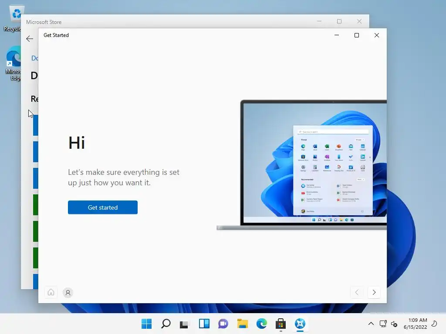The width and height of the screenshot is (446, 334).
Task: Close the Get Started window
Action: 377,35
